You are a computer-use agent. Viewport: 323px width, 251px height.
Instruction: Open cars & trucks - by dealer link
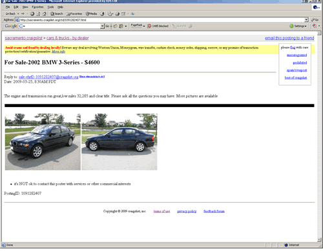(67, 38)
